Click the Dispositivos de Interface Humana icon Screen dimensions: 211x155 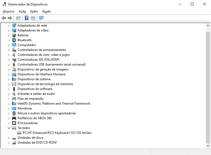tap(14, 74)
